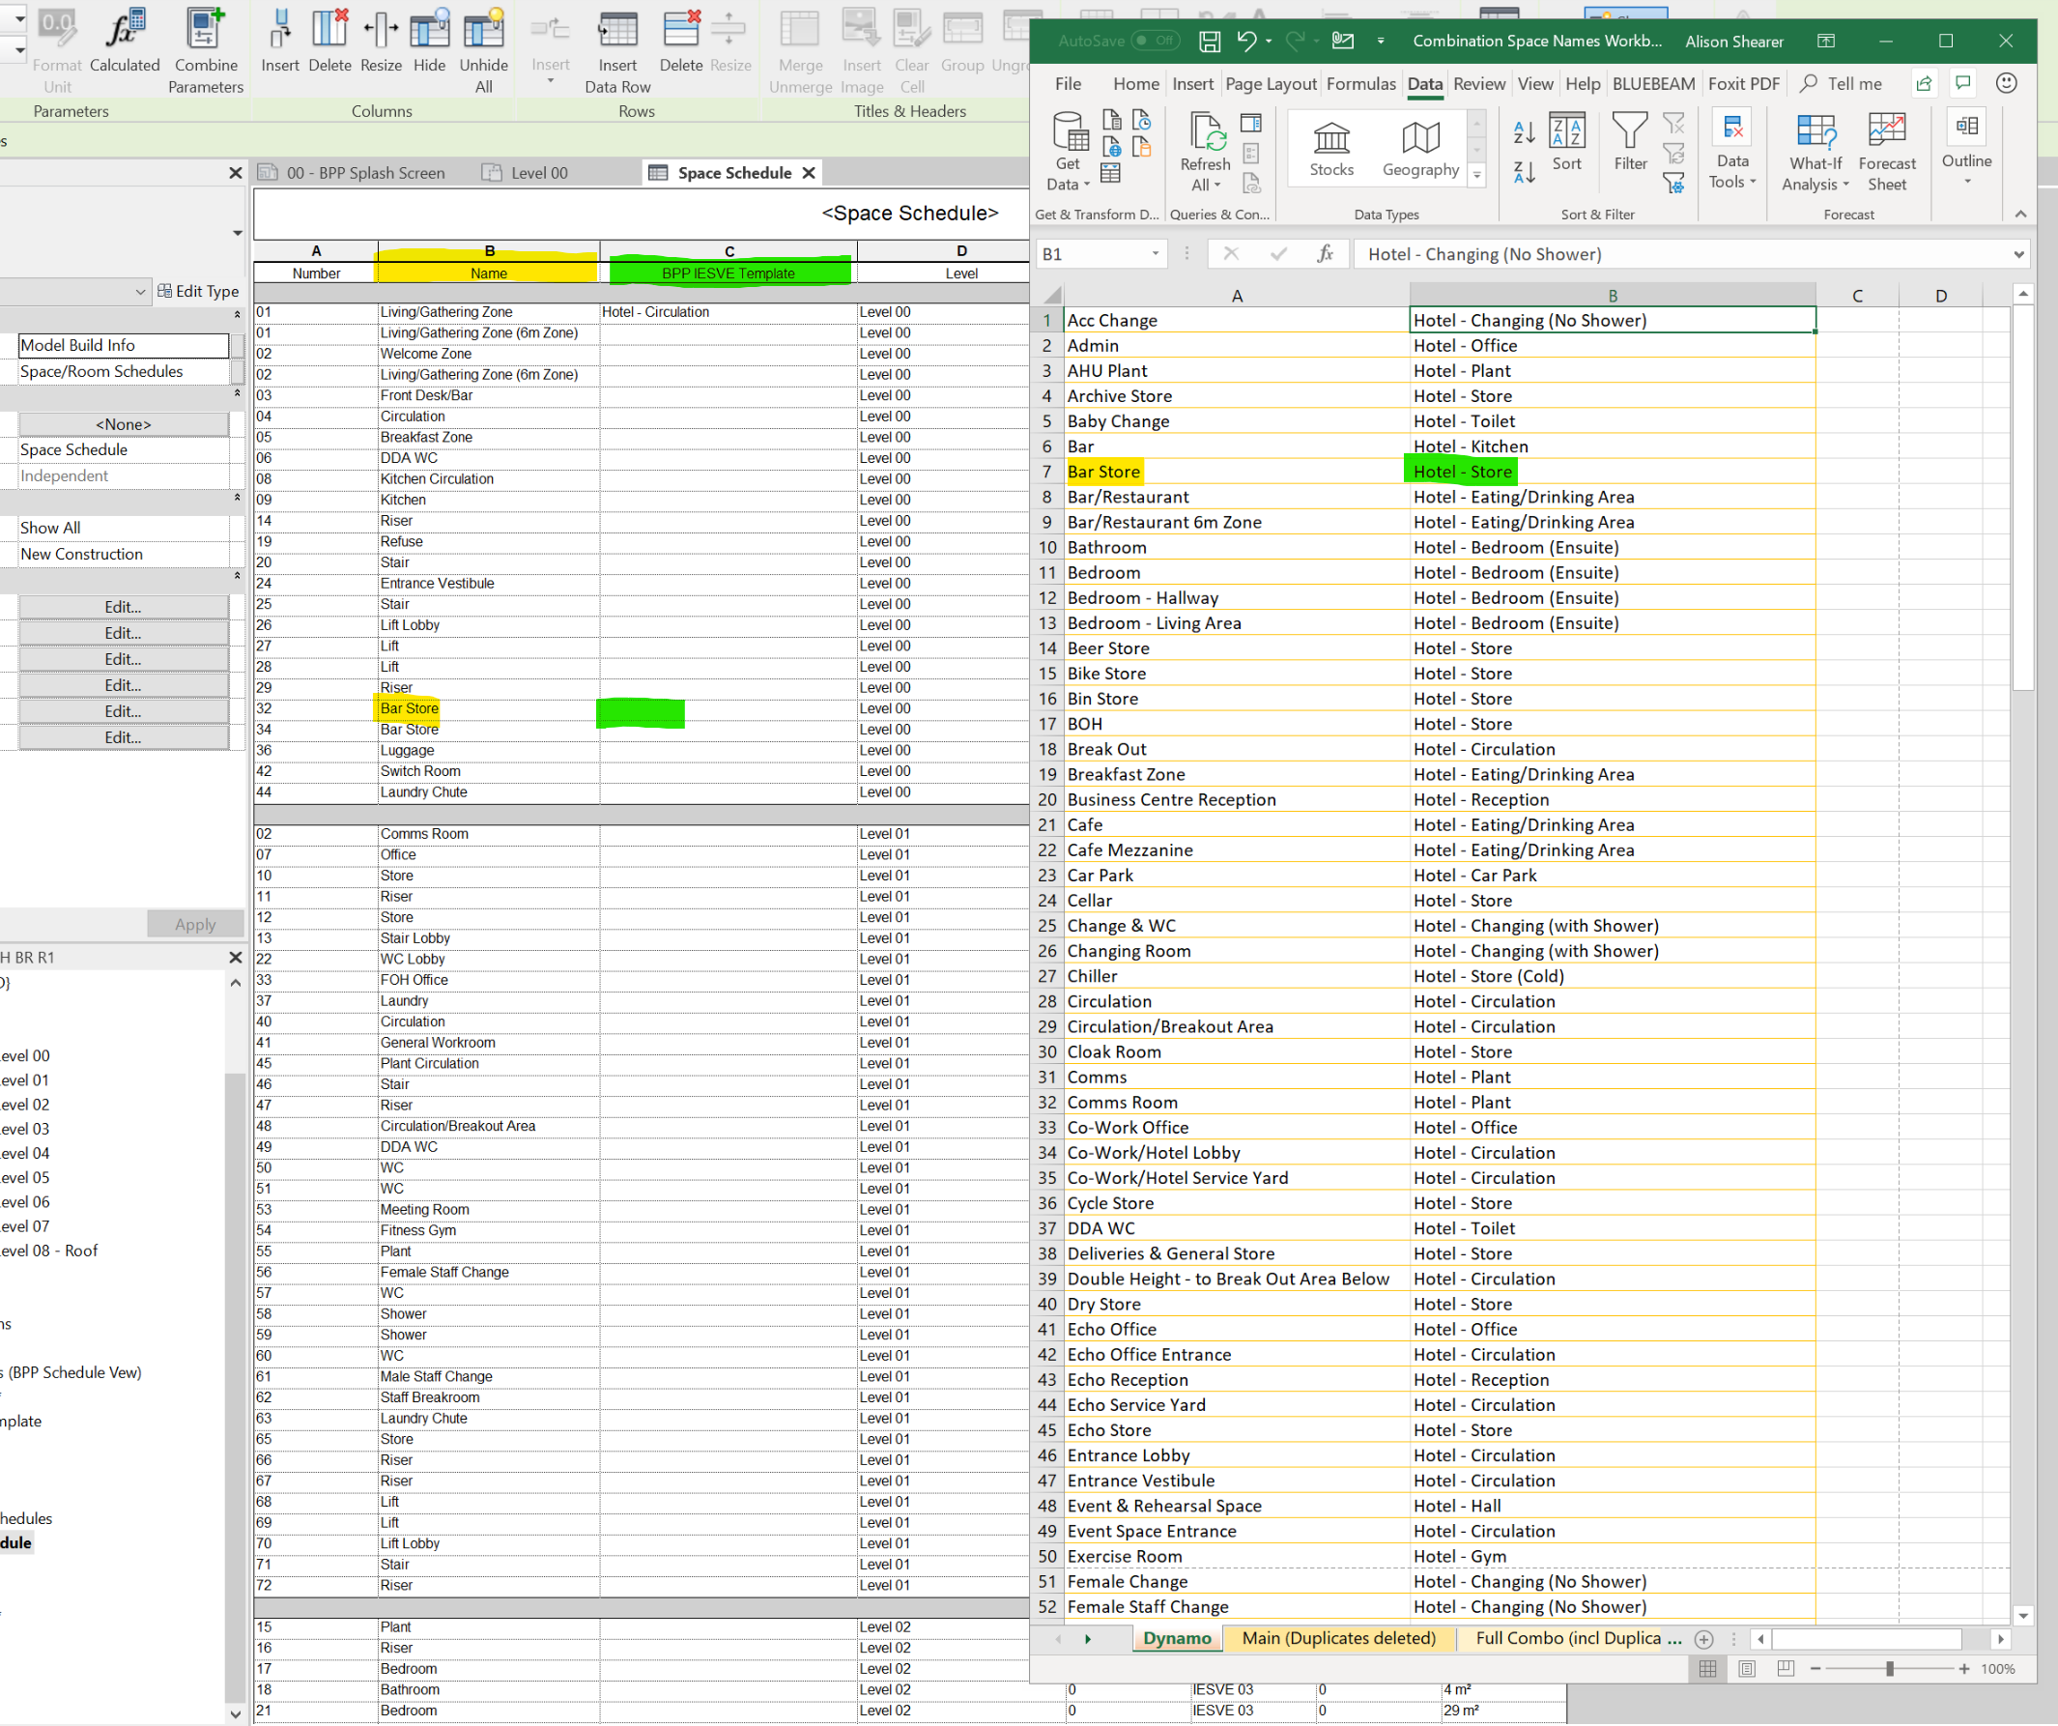Image resolution: width=2058 pixels, height=1726 pixels.
Task: Open the Name Box dropdown arrow
Action: coord(1156,254)
